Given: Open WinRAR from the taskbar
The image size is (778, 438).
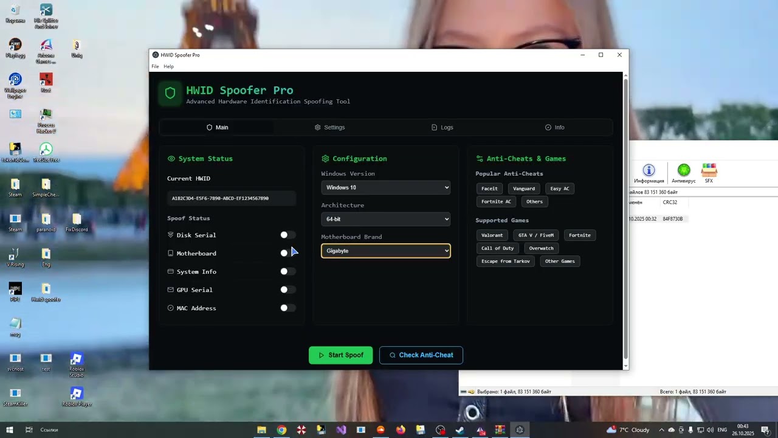Looking at the screenshot, I should click(x=500, y=430).
